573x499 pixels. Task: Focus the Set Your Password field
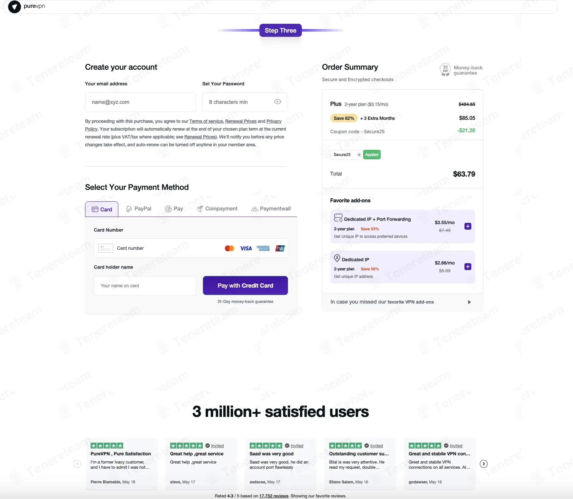pos(244,102)
